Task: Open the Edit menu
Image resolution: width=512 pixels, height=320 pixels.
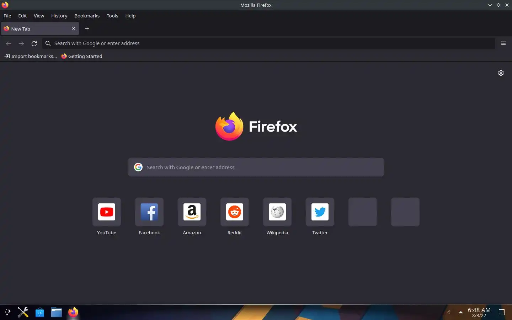Action: click(22, 16)
